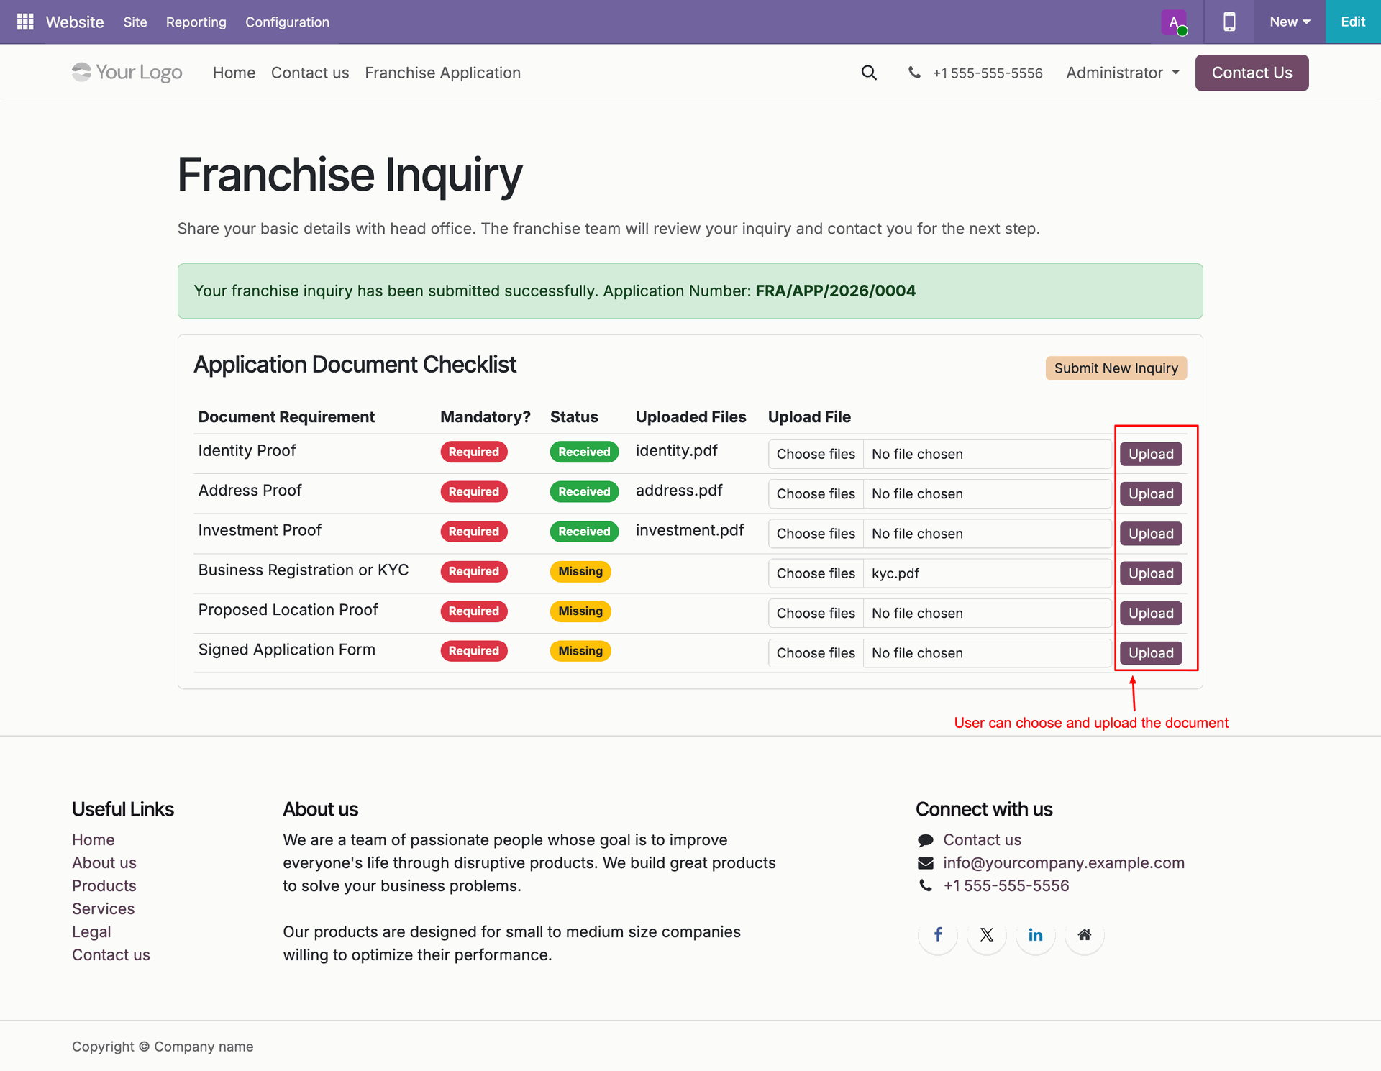Click the Edit button
The width and height of the screenshot is (1381, 1071).
[x=1353, y=22]
